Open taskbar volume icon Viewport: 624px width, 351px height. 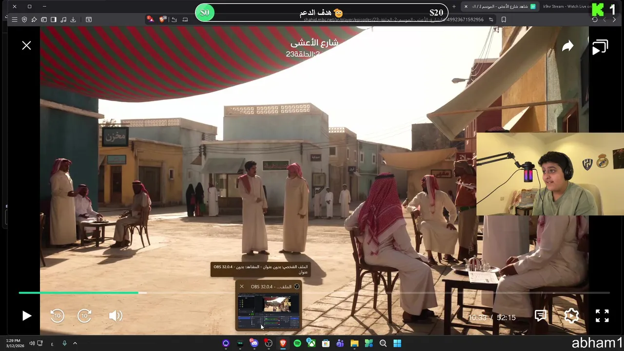click(32, 343)
